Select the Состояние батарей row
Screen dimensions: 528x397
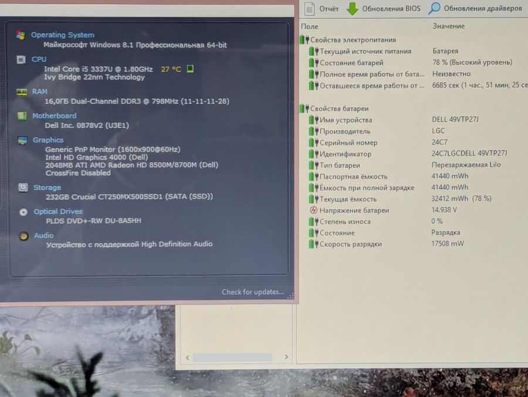click(x=418, y=63)
